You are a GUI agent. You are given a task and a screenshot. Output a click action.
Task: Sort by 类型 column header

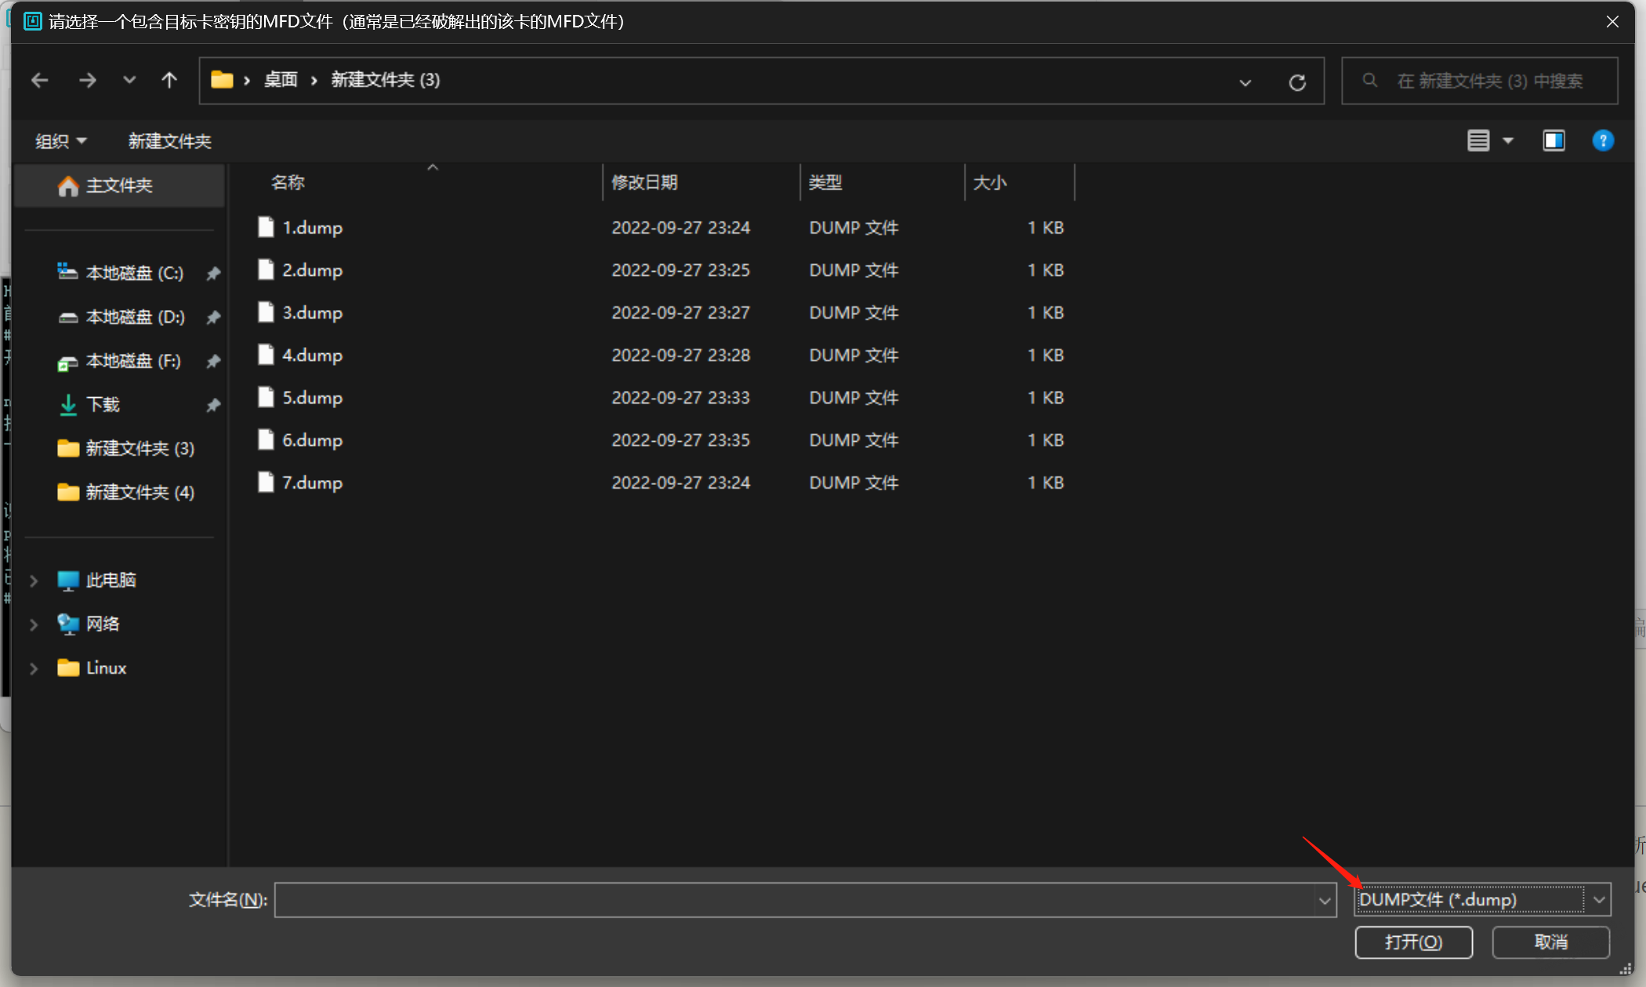(825, 183)
